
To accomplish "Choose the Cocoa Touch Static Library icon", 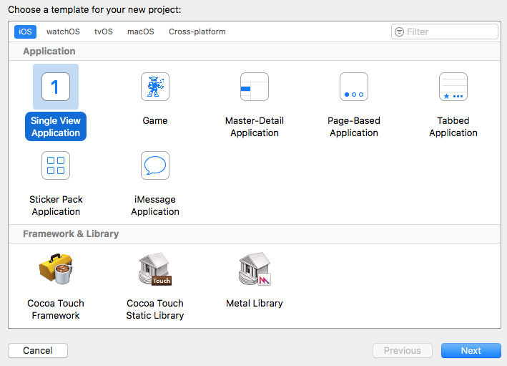I will 155,270.
